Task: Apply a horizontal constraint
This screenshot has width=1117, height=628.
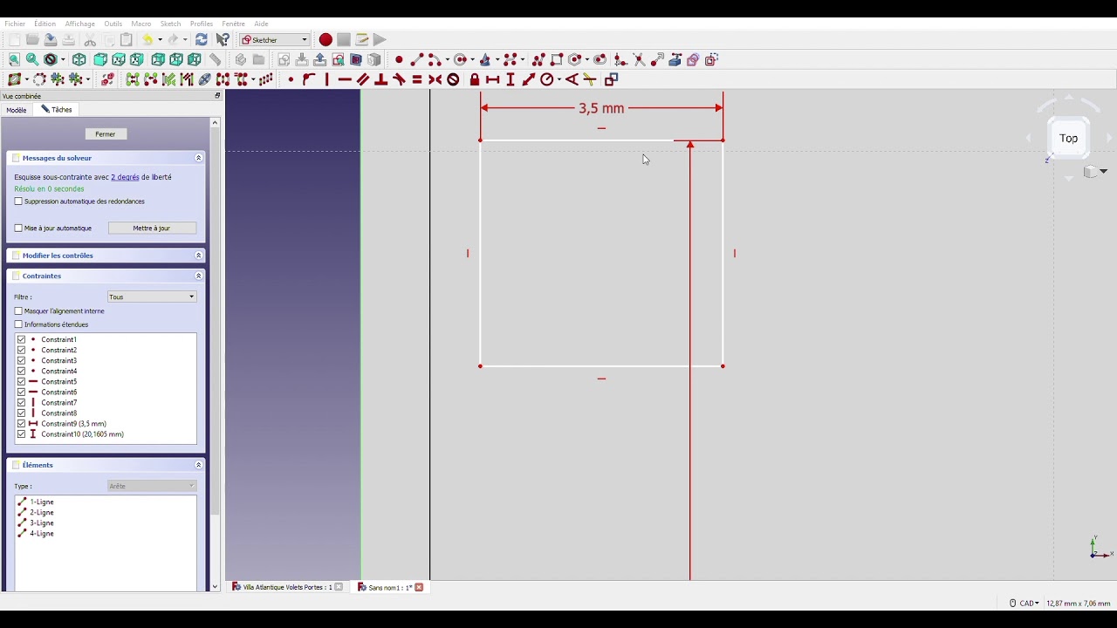Action: click(345, 79)
